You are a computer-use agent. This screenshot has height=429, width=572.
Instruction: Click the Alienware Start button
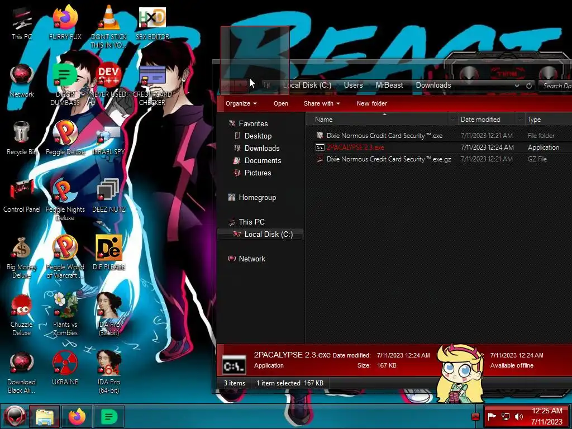[x=15, y=416]
